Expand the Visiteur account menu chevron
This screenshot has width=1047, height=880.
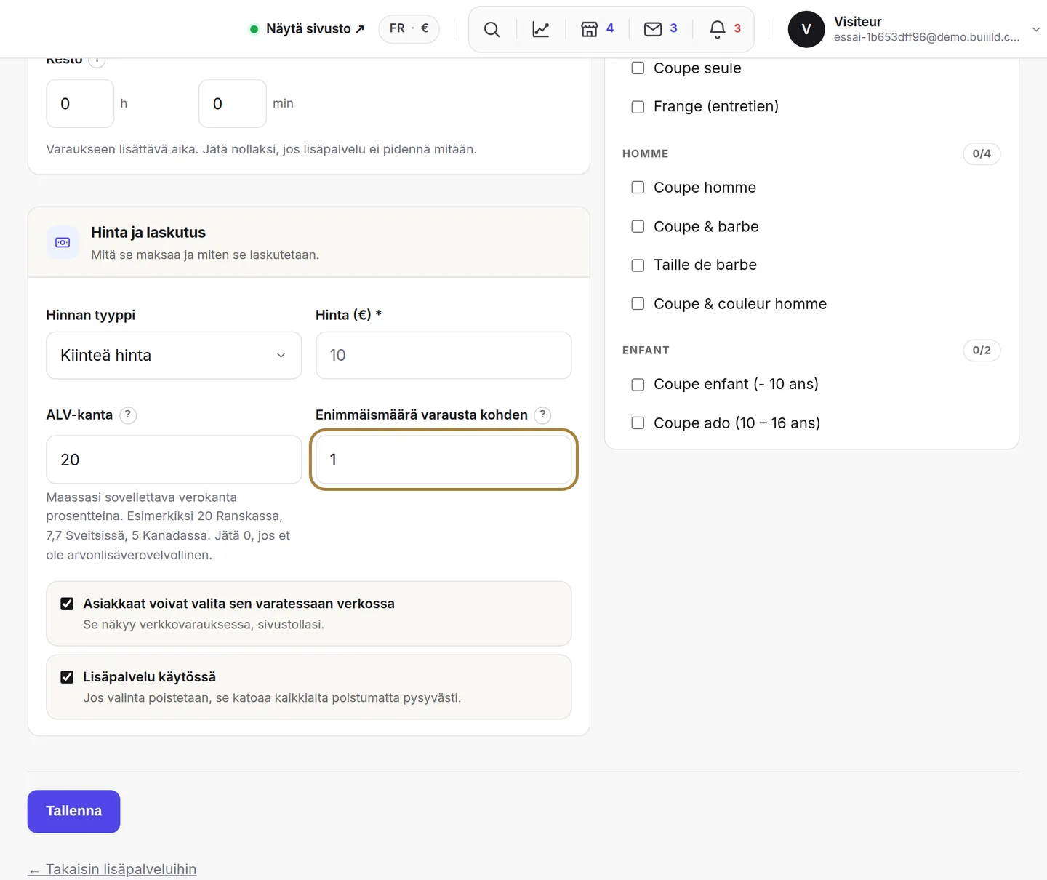tap(1036, 30)
